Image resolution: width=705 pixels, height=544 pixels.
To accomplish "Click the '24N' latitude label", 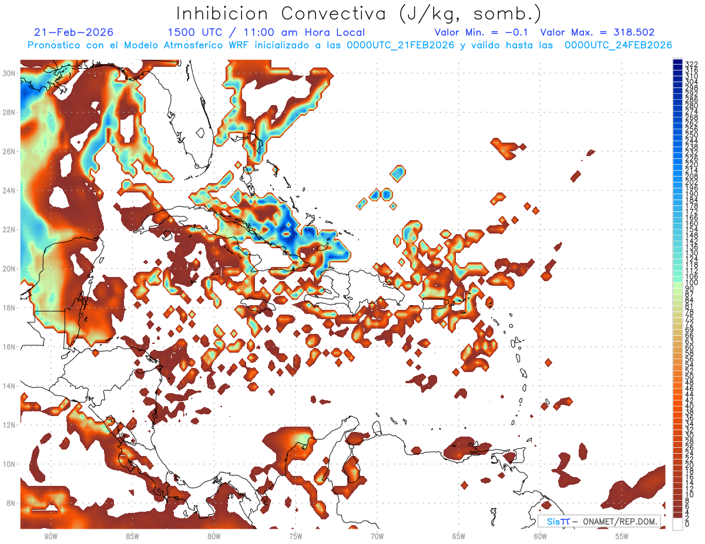I will (x=9, y=190).
